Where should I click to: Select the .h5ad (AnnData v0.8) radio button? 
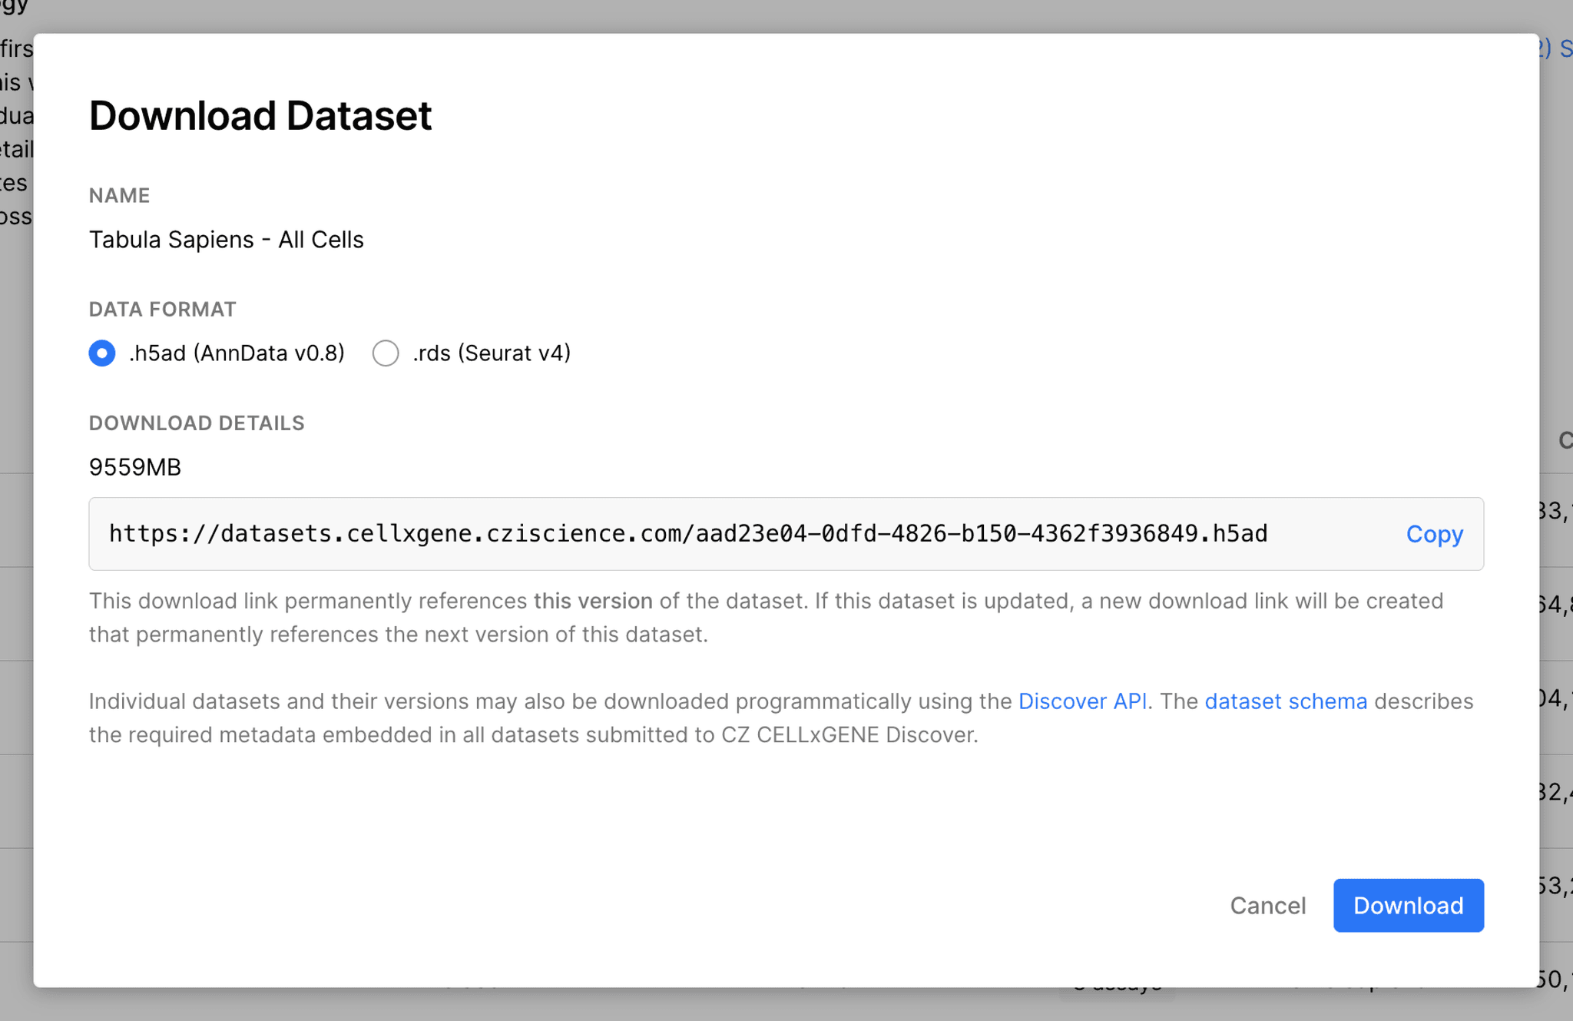[x=101, y=353]
